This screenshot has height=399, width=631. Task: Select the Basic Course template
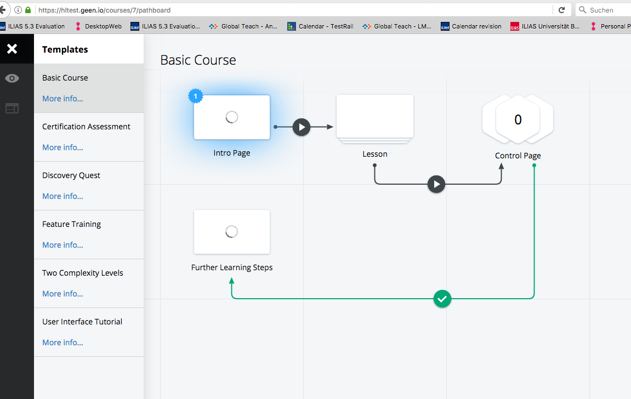pyautogui.click(x=65, y=78)
